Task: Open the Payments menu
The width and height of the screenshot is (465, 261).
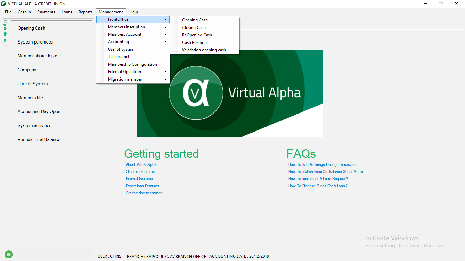Action: (x=46, y=12)
